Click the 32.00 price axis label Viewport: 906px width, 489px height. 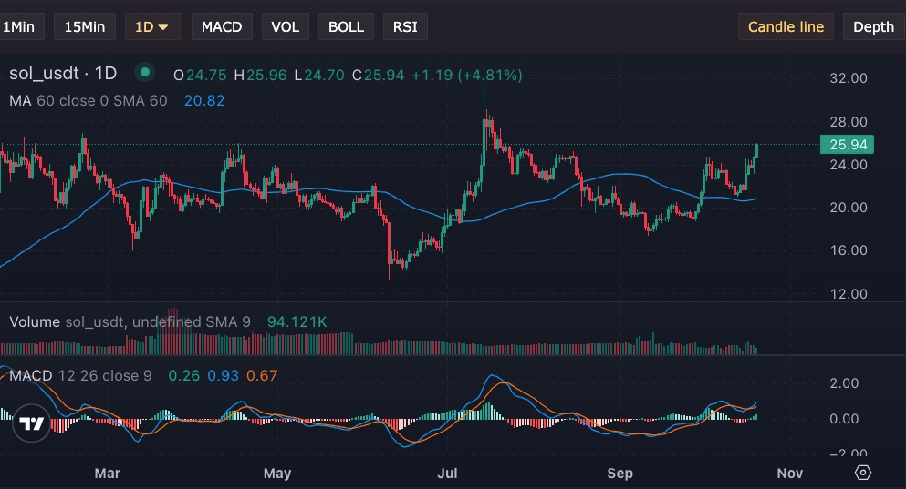tap(849, 78)
